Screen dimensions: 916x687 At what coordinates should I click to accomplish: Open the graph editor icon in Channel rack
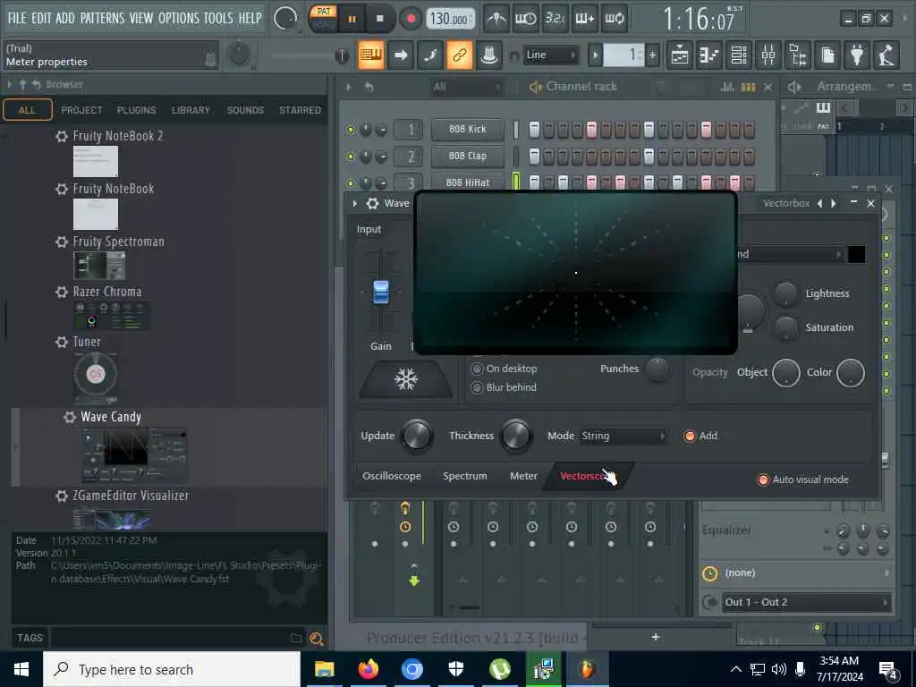(727, 87)
